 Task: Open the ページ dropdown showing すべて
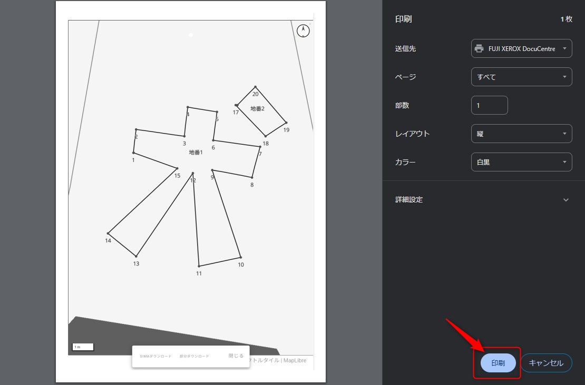click(x=521, y=77)
